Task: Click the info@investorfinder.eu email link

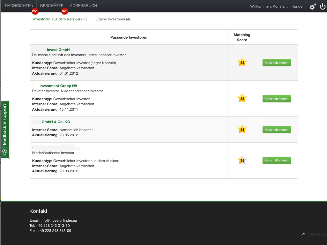Action: point(59,220)
